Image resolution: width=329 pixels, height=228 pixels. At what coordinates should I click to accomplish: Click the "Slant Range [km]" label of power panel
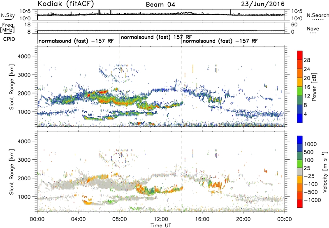pyautogui.click(x=12, y=87)
